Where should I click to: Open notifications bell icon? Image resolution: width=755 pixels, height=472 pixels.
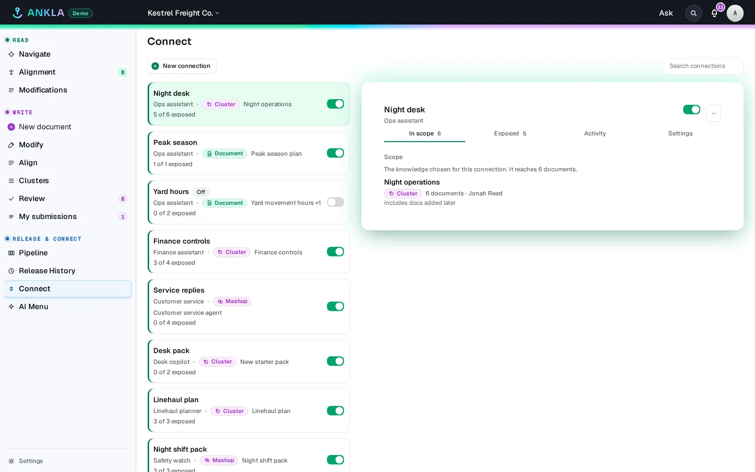(x=714, y=13)
